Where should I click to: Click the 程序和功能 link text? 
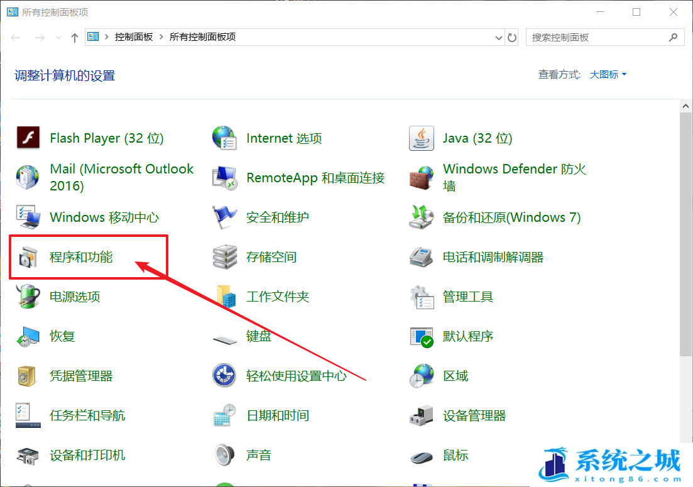[x=81, y=257]
